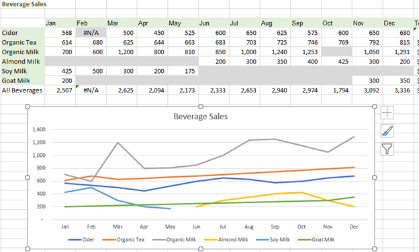Select the Cider legend entry
This screenshot has height=252, width=419.
tap(81, 240)
